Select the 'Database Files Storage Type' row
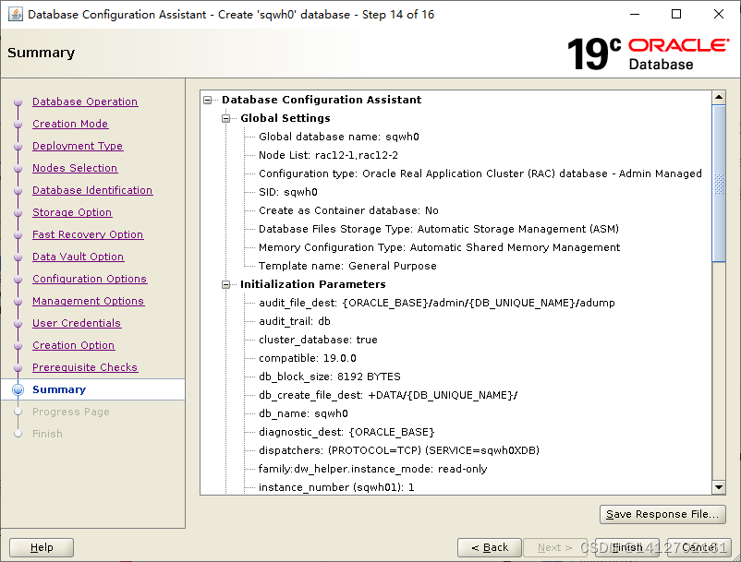Screen dimensions: 741x562 (x=439, y=229)
